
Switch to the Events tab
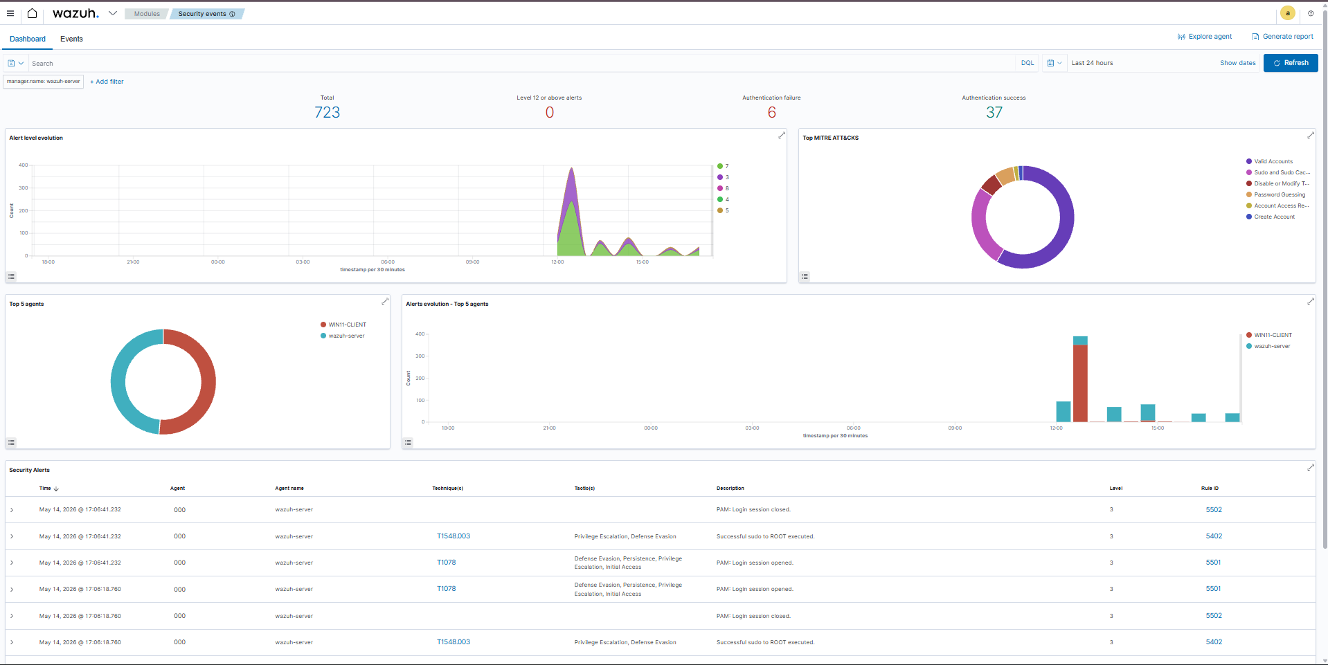point(71,39)
